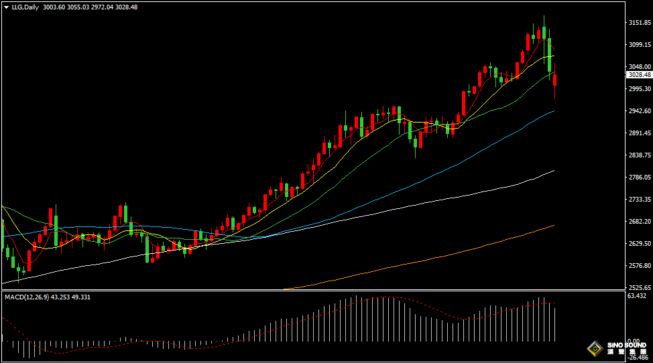Click the 2629.50 price axis label

[640, 243]
